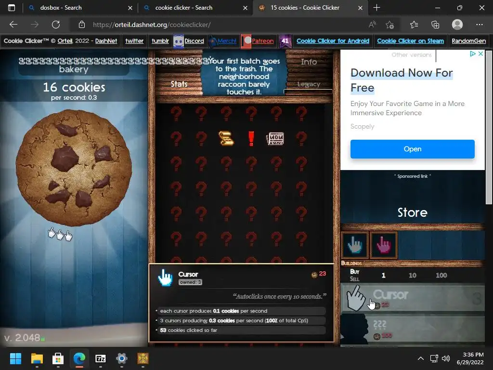The width and height of the screenshot is (493, 370).
Task: Refresh the current page
Action: pos(56,25)
